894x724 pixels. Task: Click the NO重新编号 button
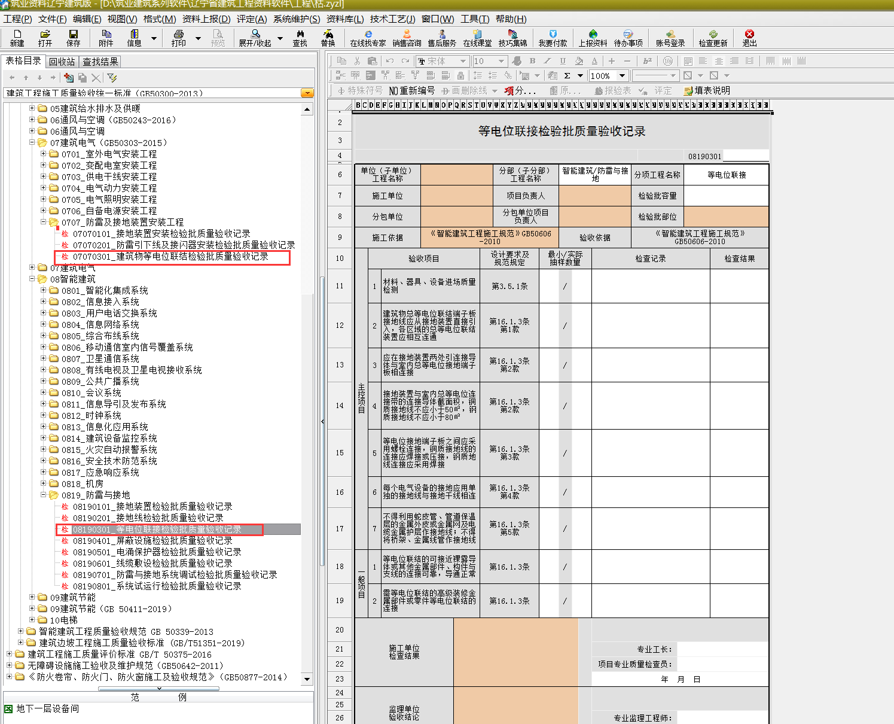(411, 90)
